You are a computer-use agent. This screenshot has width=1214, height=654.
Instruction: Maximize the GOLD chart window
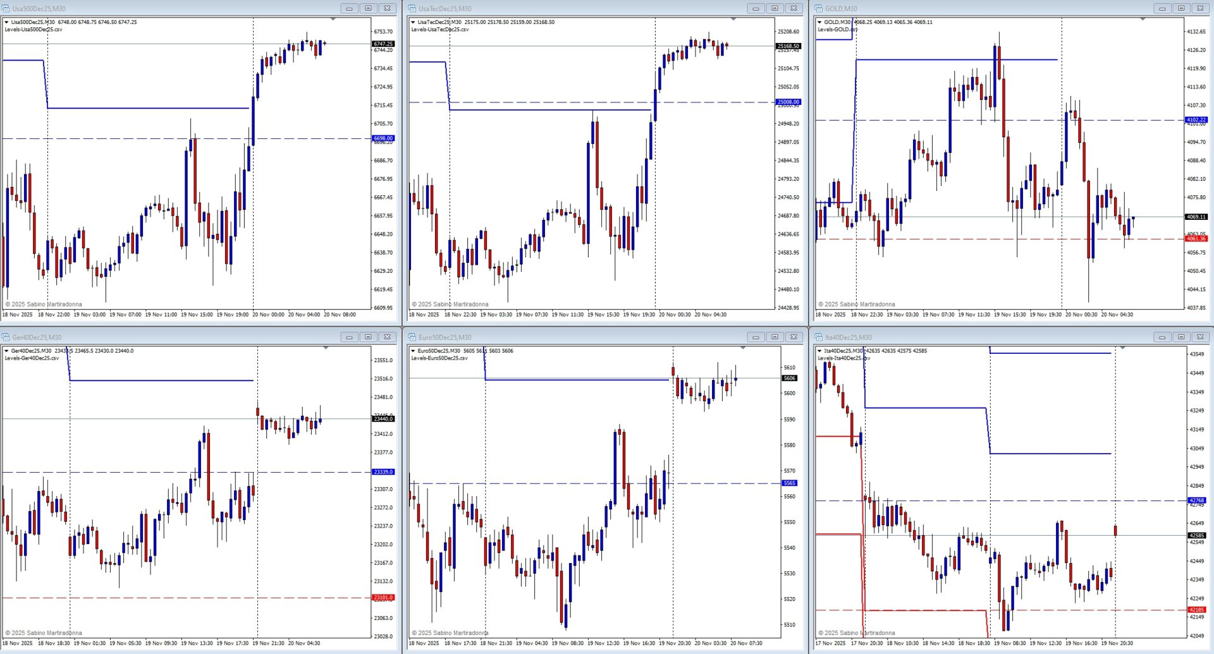tap(1180, 8)
